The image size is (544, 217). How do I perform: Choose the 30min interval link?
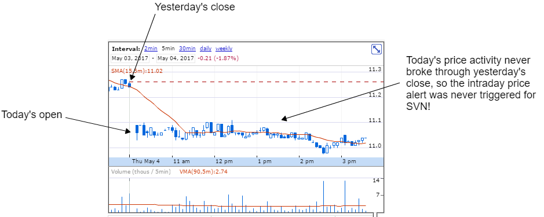187,49
